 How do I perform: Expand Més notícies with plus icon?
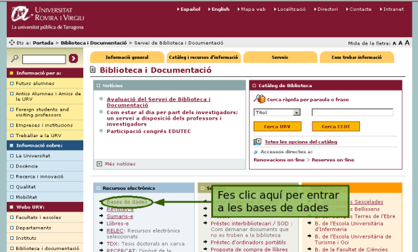tap(99, 163)
